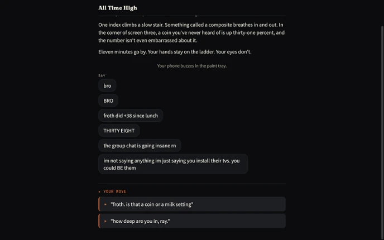Screen dimensions: 384x240
Task: Click the "THIRTY EIGHT" message bubble
Action: (119, 131)
